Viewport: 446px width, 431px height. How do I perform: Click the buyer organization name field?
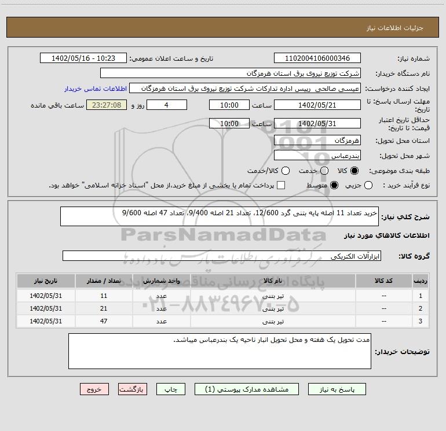(231, 73)
